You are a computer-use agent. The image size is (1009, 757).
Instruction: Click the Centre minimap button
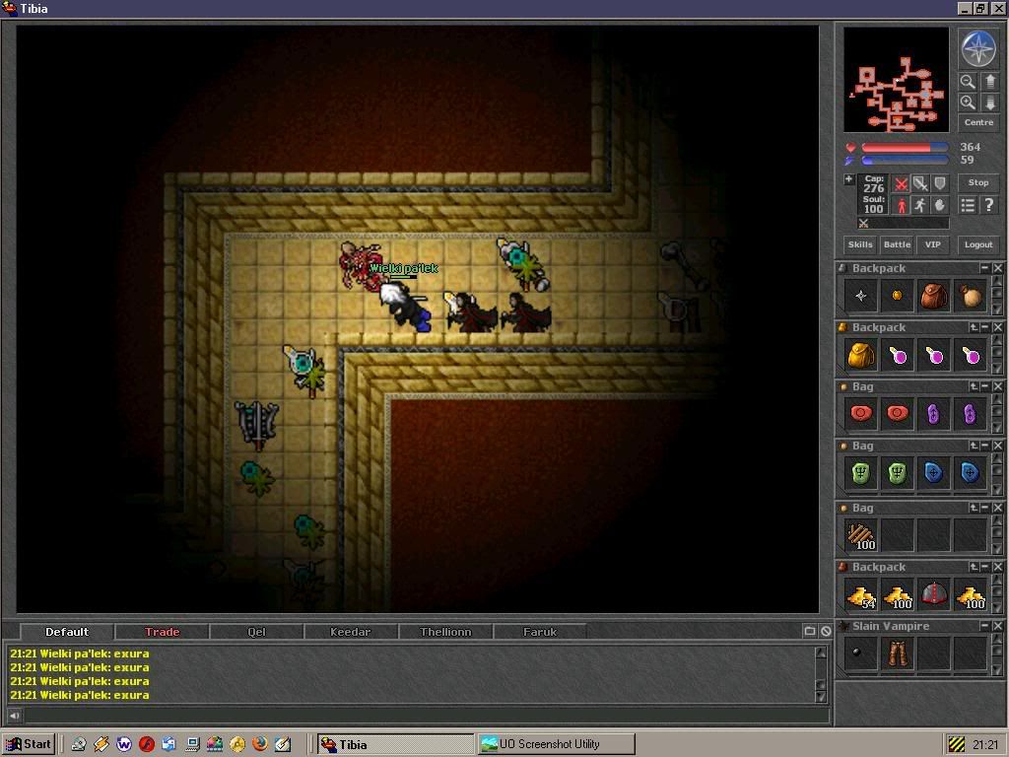[978, 122]
